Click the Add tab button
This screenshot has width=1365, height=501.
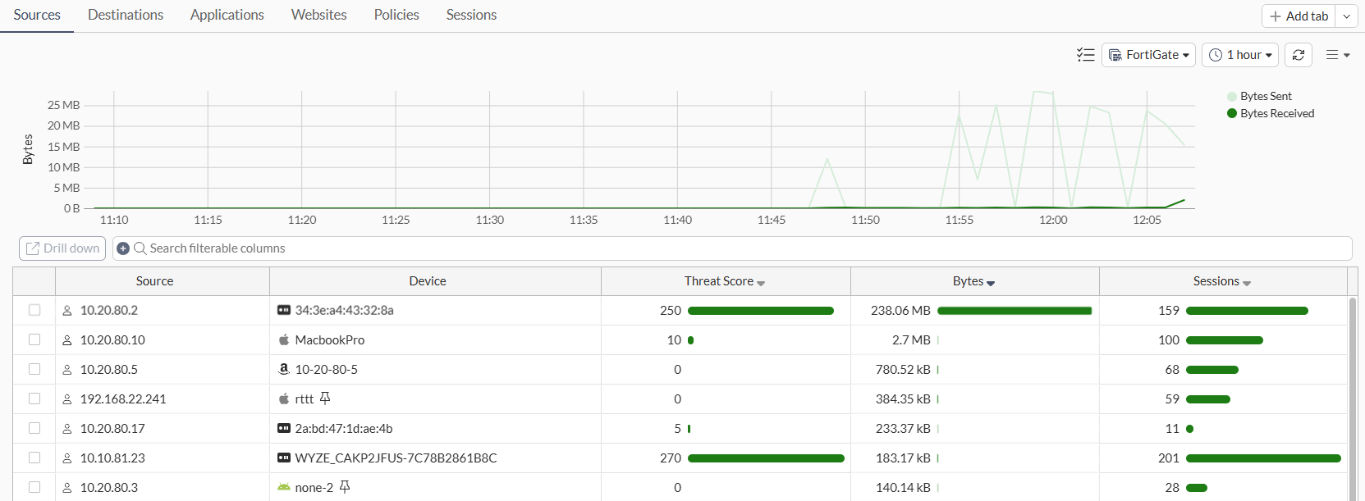point(1299,16)
